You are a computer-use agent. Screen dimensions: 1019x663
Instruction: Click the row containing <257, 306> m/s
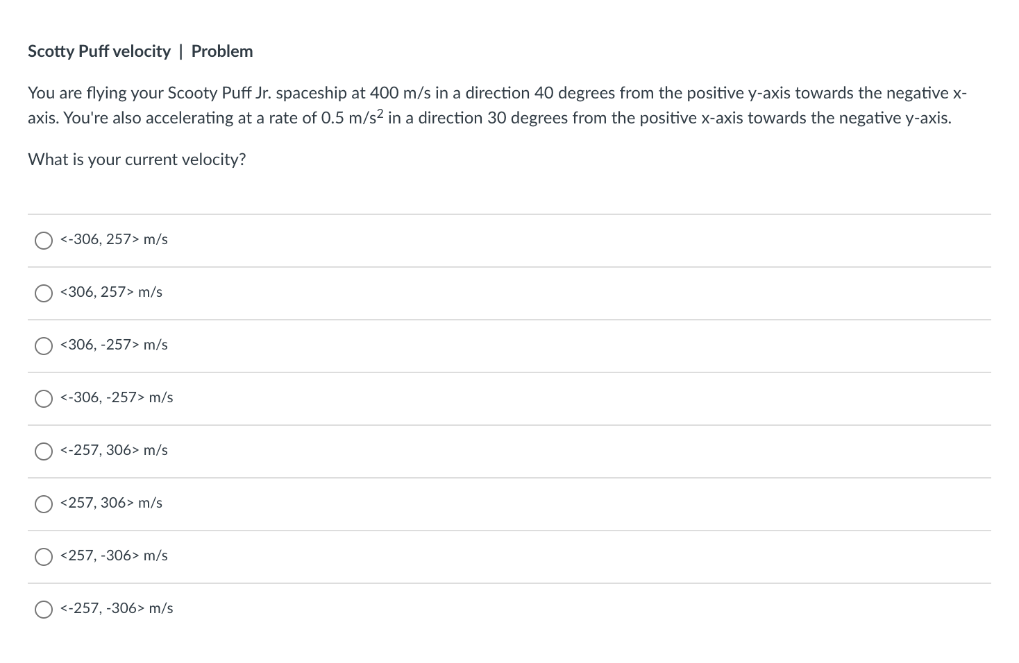(486, 504)
